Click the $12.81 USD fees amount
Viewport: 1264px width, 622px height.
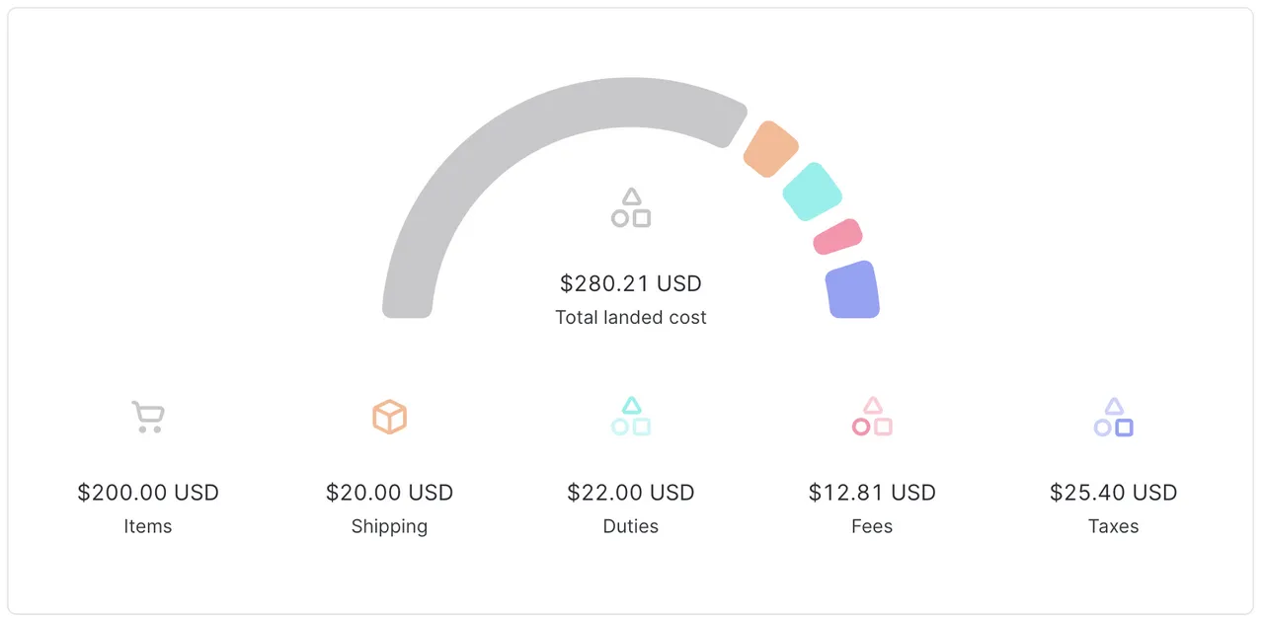click(872, 493)
